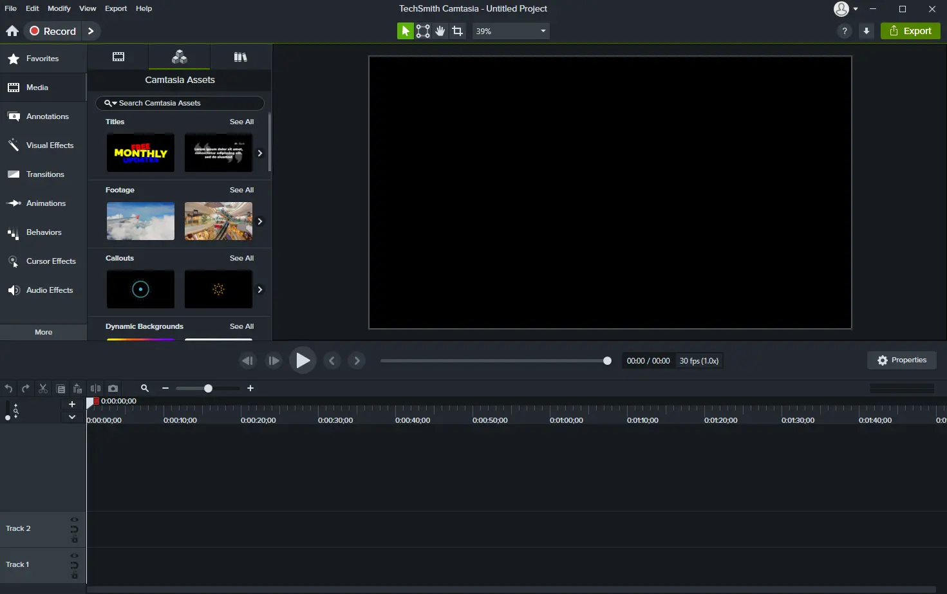The width and height of the screenshot is (947, 594).
Task: Toggle Track 2 visibility eye
Action: 75,519
